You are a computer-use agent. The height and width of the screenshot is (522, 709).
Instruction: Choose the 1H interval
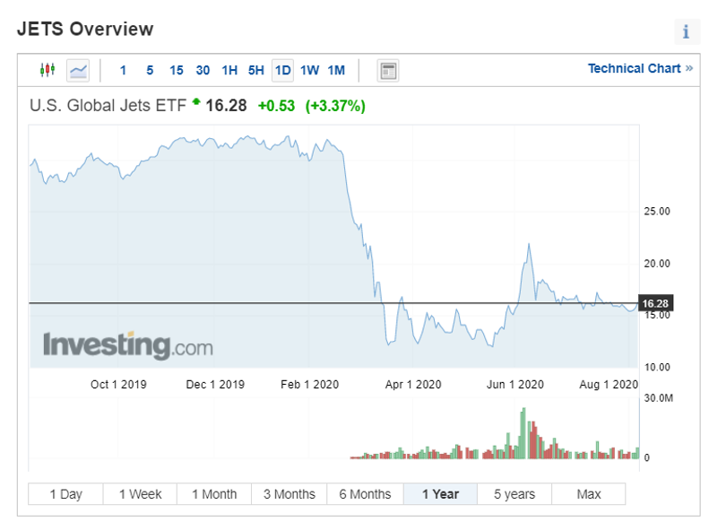pyautogui.click(x=229, y=71)
